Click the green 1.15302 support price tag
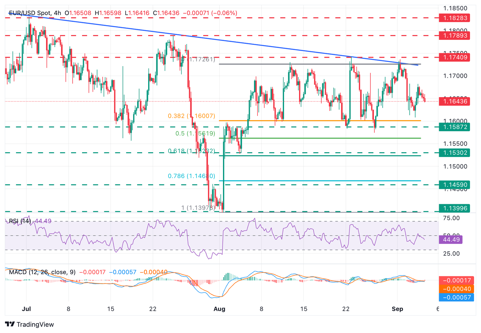The image size is (481, 333). (x=454, y=153)
